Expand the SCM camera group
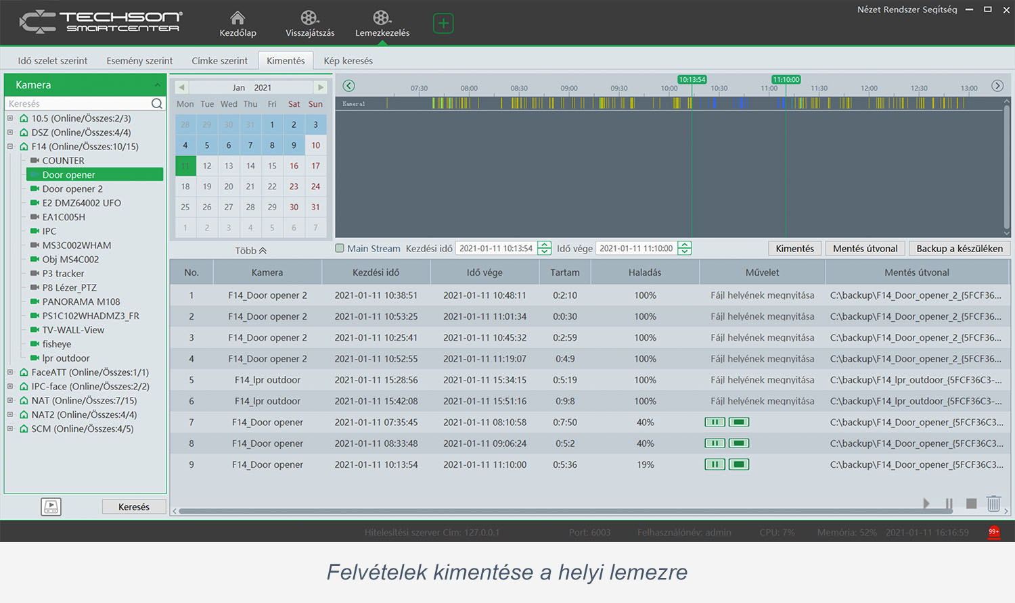 coord(10,429)
